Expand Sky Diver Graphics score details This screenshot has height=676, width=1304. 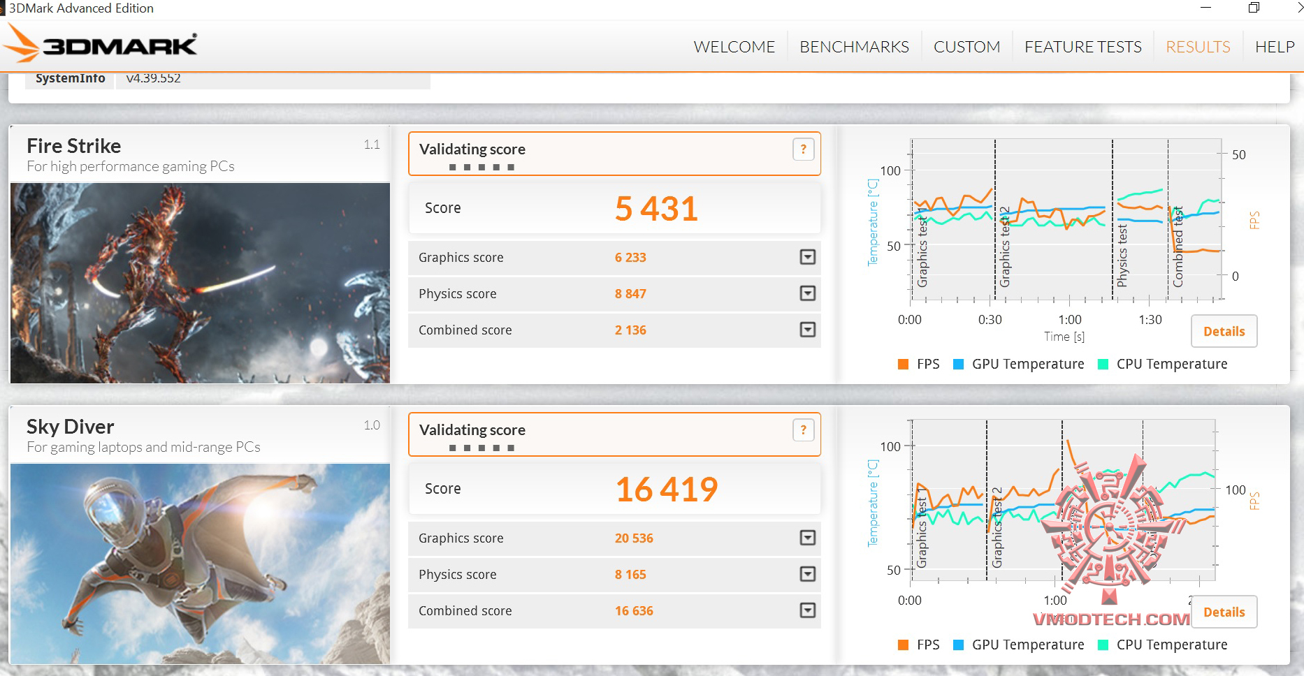[x=808, y=538]
